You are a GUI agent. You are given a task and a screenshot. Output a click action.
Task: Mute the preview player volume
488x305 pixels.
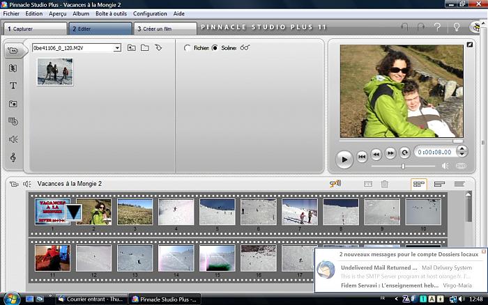pyautogui.click(x=445, y=166)
